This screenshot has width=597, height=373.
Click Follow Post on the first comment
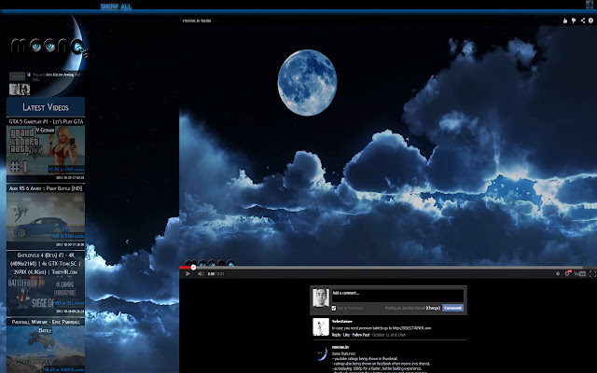click(361, 335)
